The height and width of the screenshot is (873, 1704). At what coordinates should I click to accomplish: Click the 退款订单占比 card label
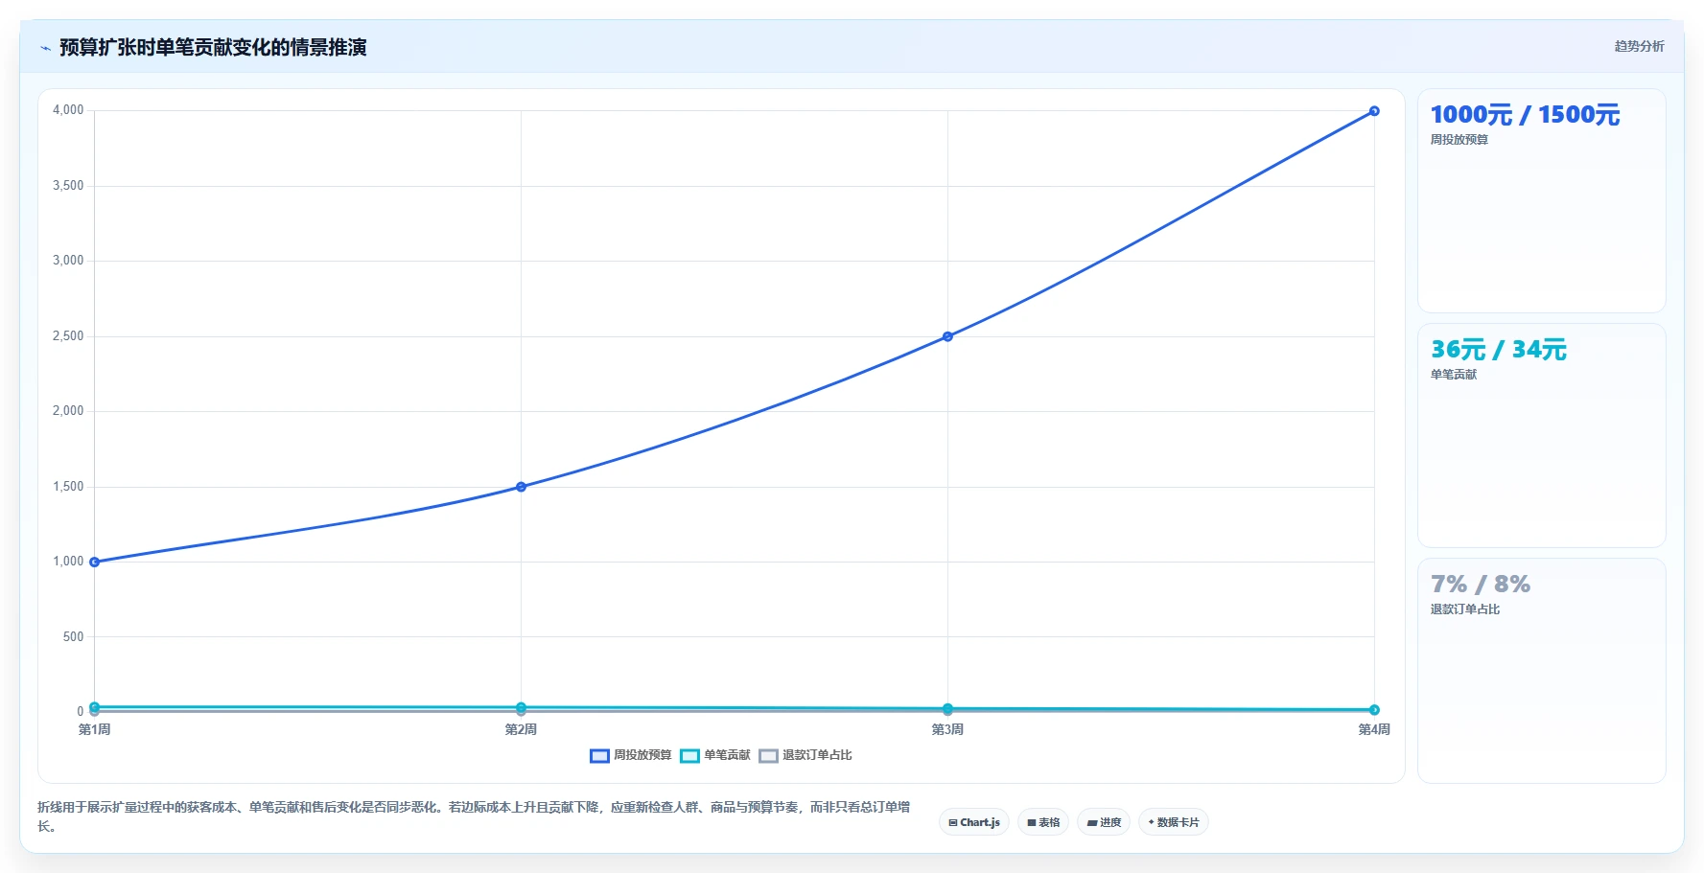click(1465, 609)
